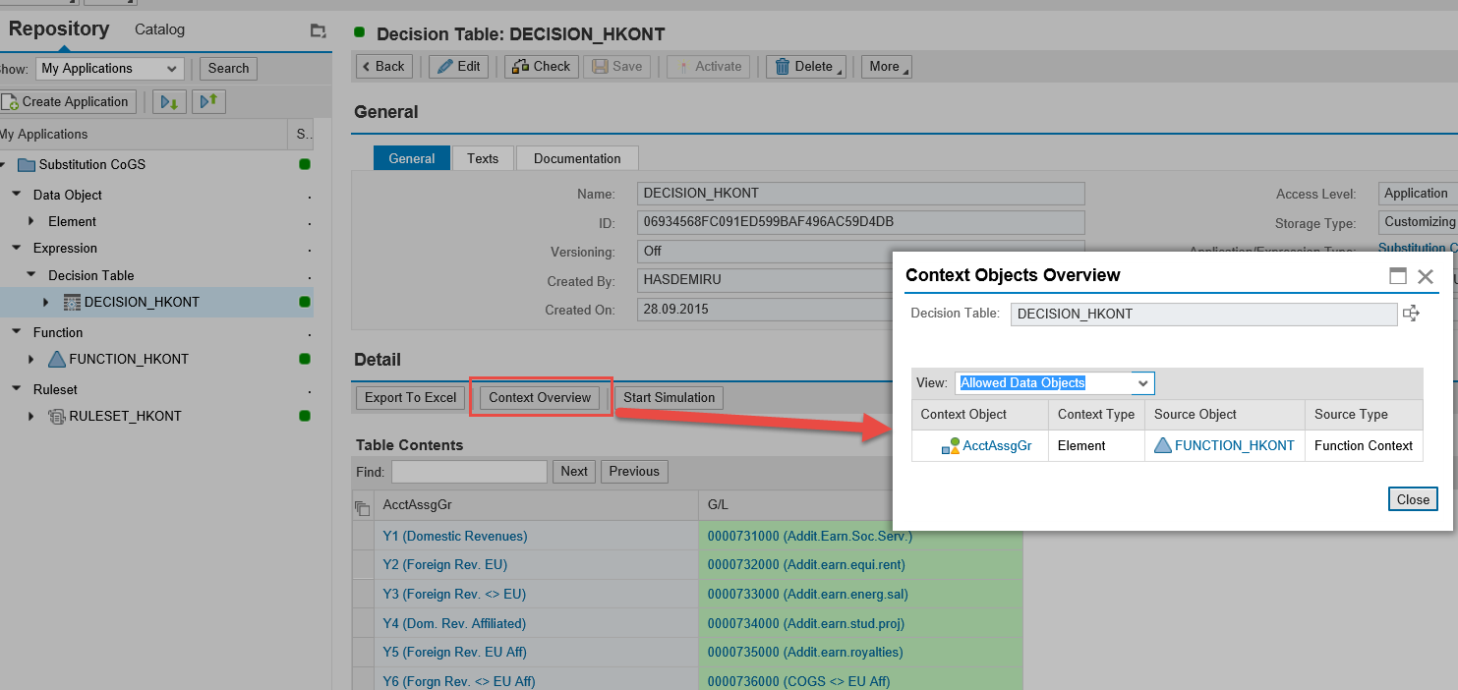Click the Find input field
The image size is (1458, 690).
pyautogui.click(x=469, y=472)
